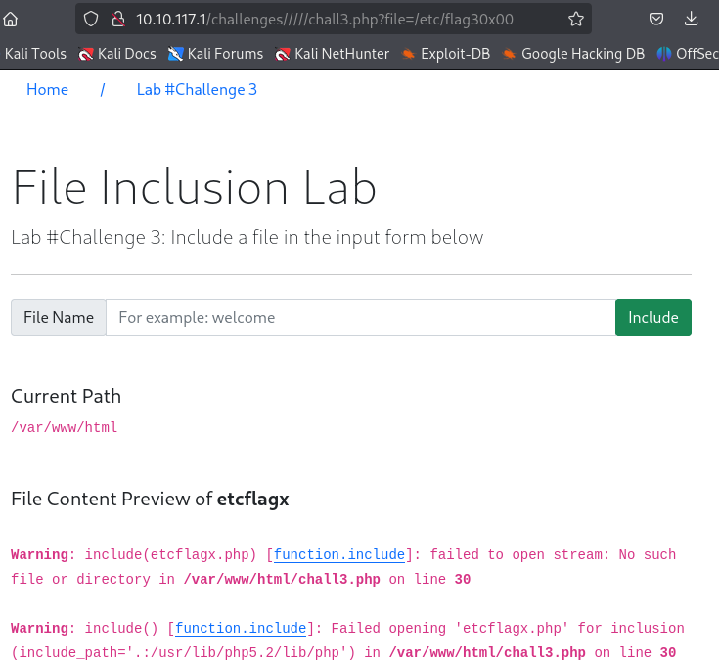Select '/var/www/html/chall3.php' in the first warning
Screen dimensions: 719x666
point(282,579)
